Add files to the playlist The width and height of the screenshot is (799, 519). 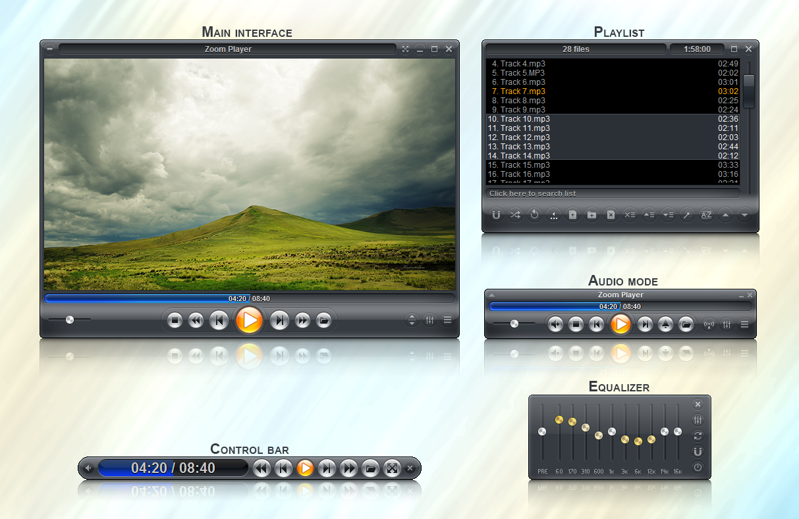[x=572, y=215]
